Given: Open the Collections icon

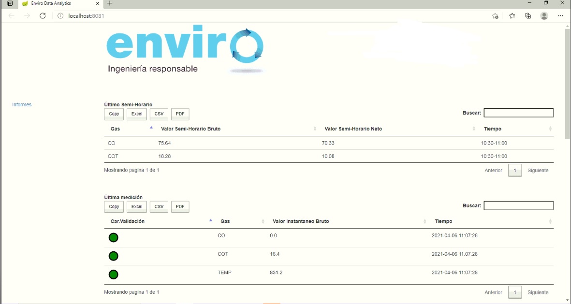Looking at the screenshot, I should click(x=528, y=15).
